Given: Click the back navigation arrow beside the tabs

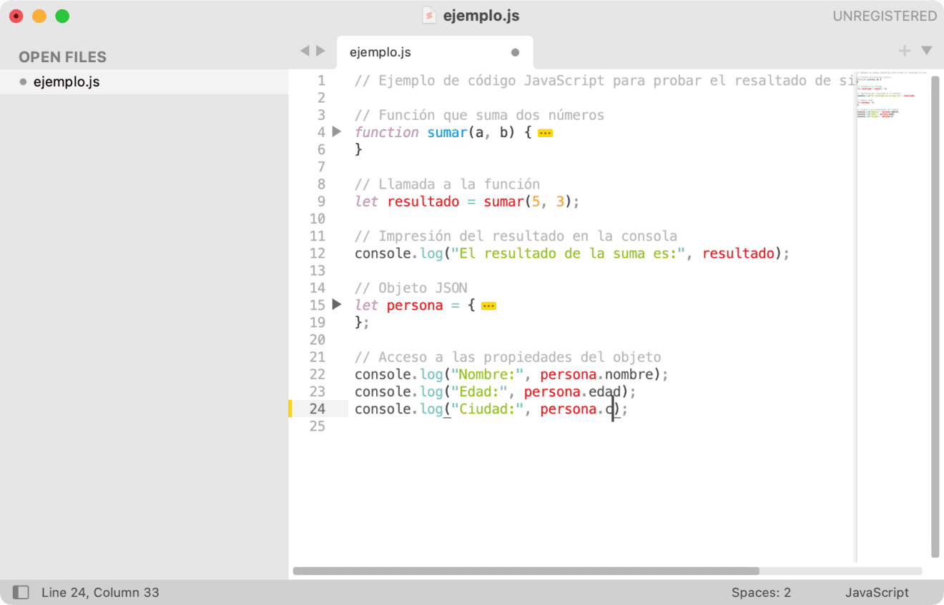Looking at the screenshot, I should point(305,51).
